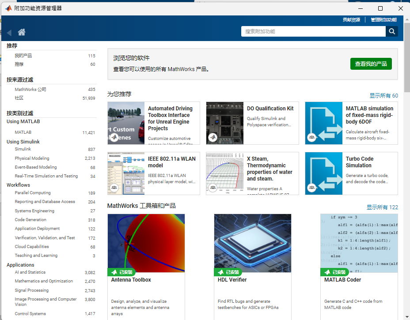Viewport: 410px width, 320px height.
Task: Open the Turbo Code Simulation title
Action: tap(360, 162)
